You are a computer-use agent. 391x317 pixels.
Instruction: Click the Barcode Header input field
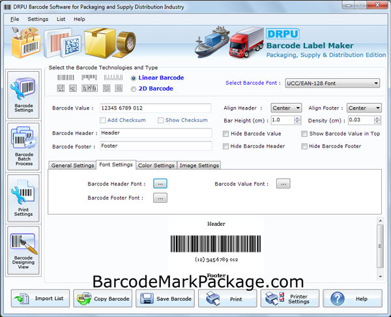156,133
